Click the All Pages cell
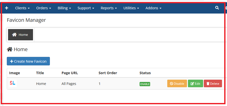Screen dimensions: 227x106 (x=69, y=84)
